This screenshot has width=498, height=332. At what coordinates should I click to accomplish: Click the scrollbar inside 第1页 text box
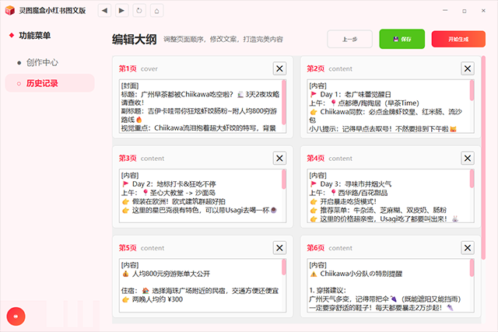[284, 102]
